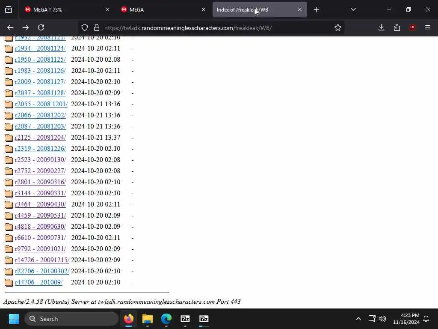Viewport: 438px width, 329px height.
Task: Open folder link r2087 - 20081203/
Action: pyautogui.click(x=41, y=126)
